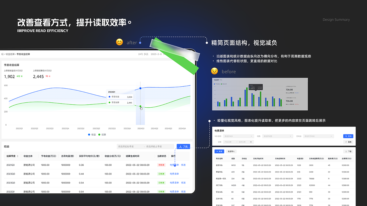The height and width of the screenshot is (206, 367).
Task: Open the 收益结算 breadcrumb link
Action: [x=10, y=54]
